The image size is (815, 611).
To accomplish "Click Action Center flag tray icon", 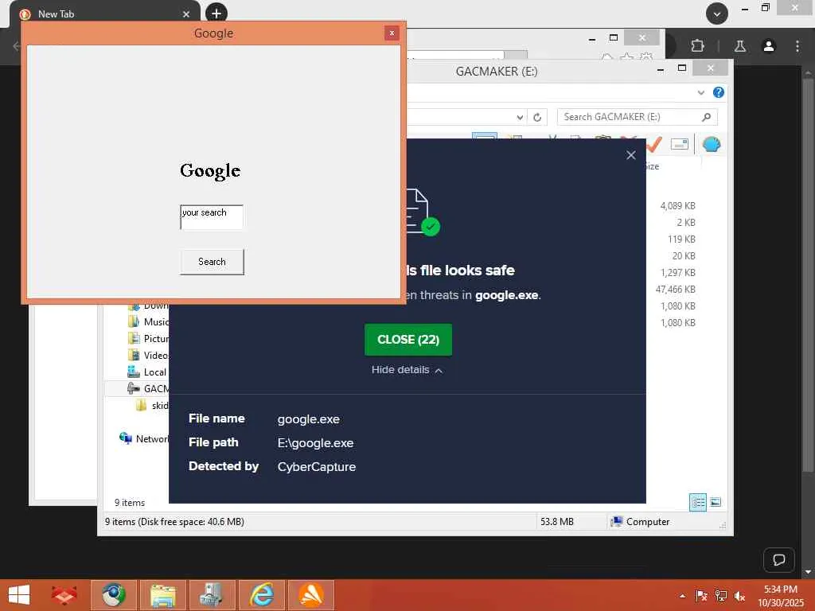I will coord(701,596).
